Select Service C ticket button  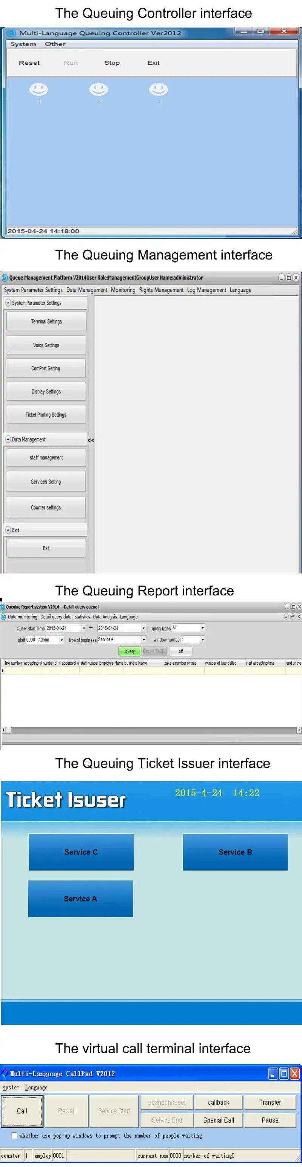point(82,852)
